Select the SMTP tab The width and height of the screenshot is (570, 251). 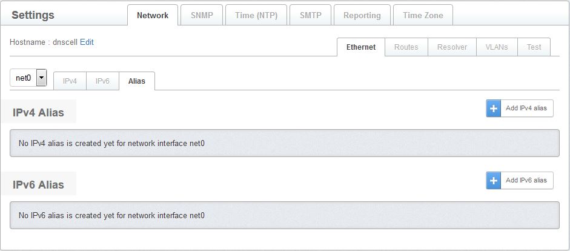pos(310,16)
